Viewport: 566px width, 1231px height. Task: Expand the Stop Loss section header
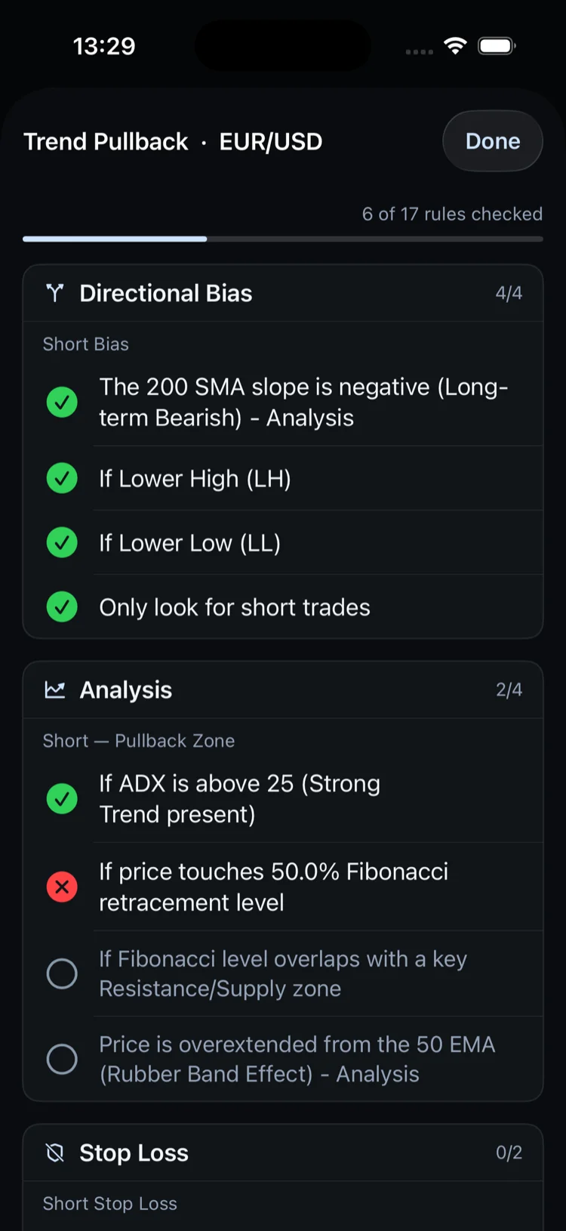283,1152
